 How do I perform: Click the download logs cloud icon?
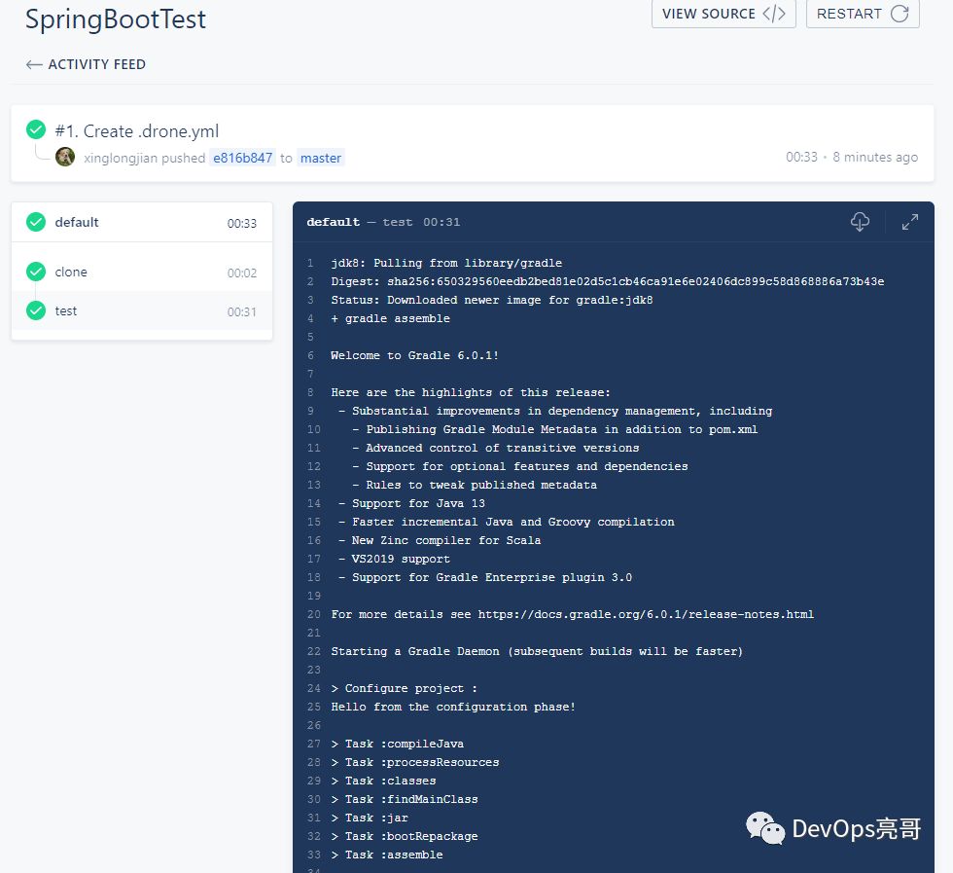pyautogui.click(x=860, y=222)
